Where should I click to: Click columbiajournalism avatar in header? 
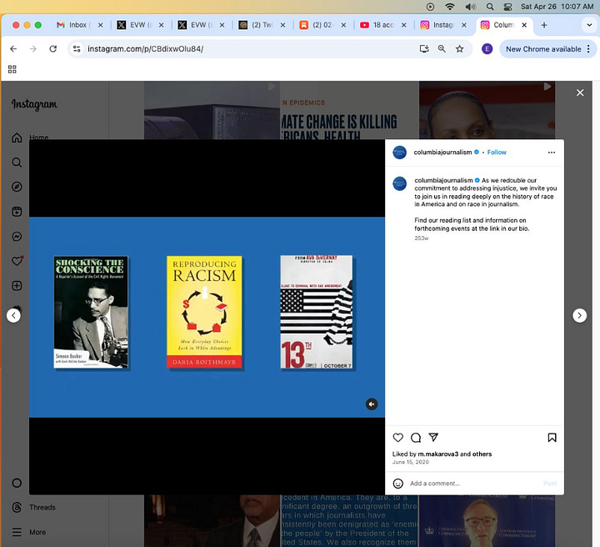coord(400,153)
